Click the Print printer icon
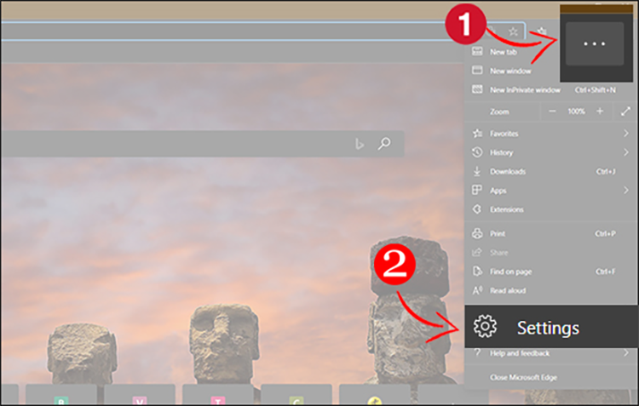This screenshot has width=639, height=406. [477, 233]
